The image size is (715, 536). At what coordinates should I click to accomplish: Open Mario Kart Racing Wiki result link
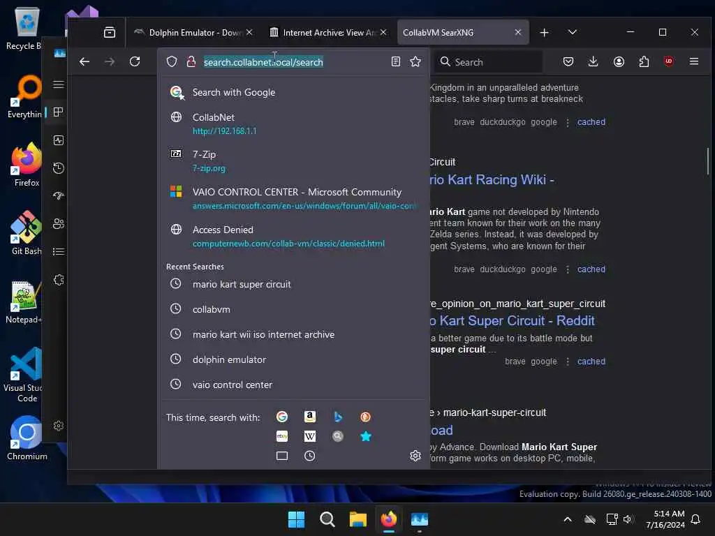point(492,179)
